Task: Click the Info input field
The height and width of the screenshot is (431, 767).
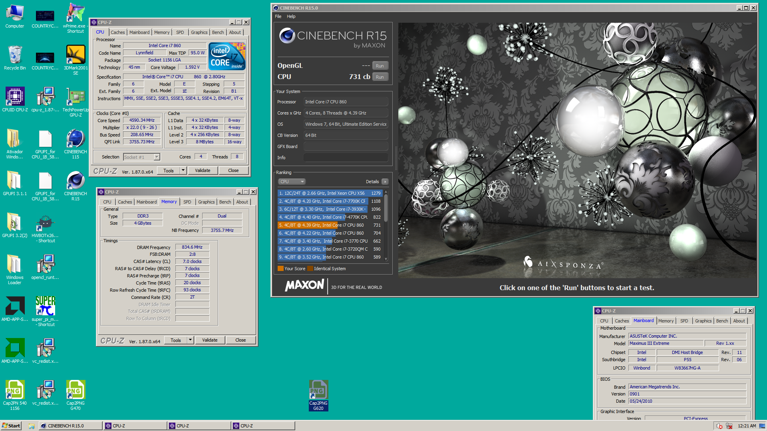Action: coord(346,158)
